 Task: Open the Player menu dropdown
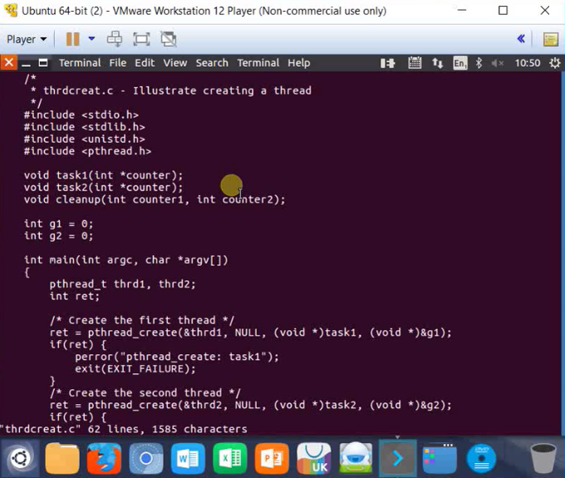[x=27, y=39]
